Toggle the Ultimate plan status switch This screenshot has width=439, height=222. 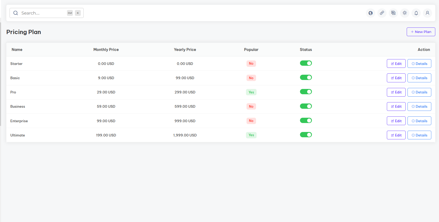[306, 135]
